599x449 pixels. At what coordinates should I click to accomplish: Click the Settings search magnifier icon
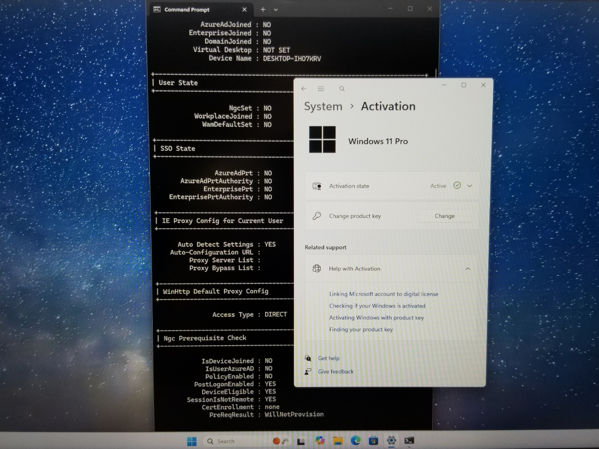coord(342,89)
